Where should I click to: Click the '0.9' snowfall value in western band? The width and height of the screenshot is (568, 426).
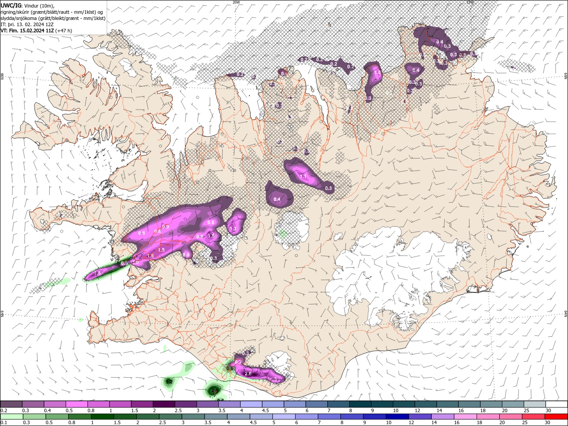click(x=166, y=227)
